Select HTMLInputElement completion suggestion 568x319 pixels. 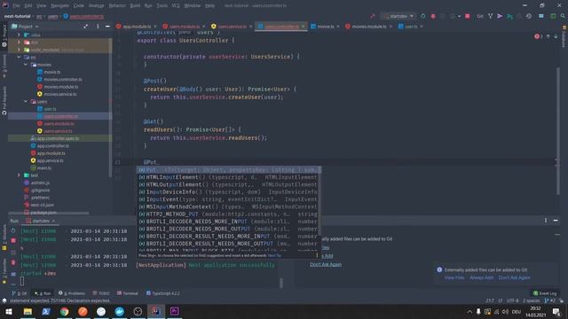tap(228, 177)
